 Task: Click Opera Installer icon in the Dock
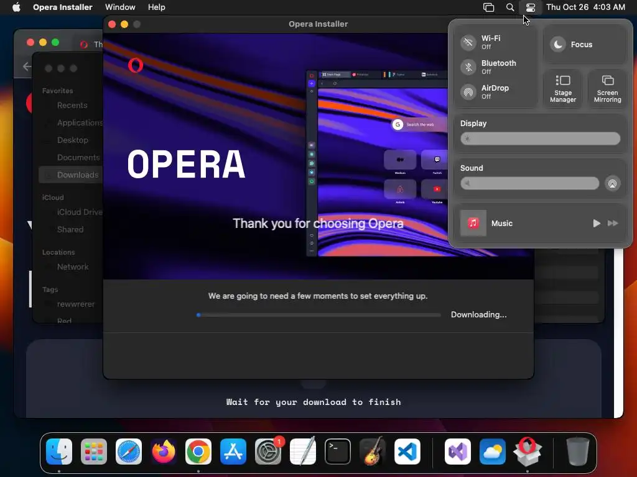click(528, 452)
